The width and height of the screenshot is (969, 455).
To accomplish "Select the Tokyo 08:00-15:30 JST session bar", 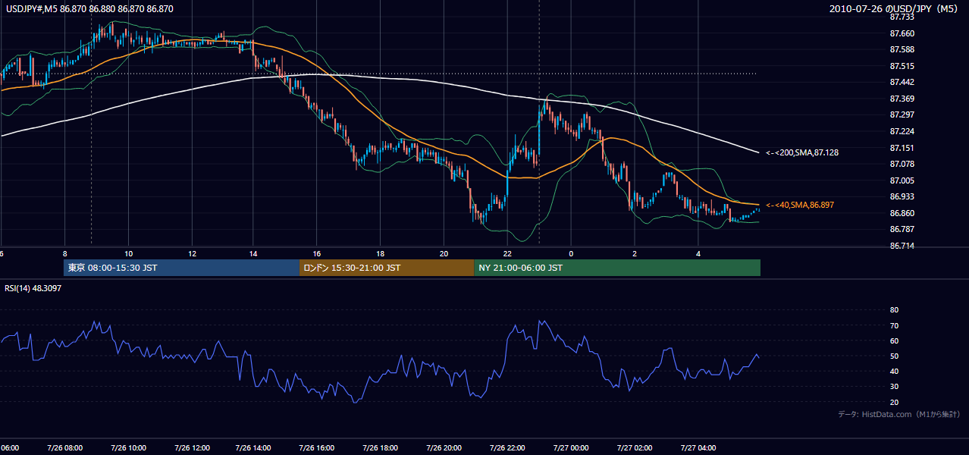I will pyautogui.click(x=182, y=268).
